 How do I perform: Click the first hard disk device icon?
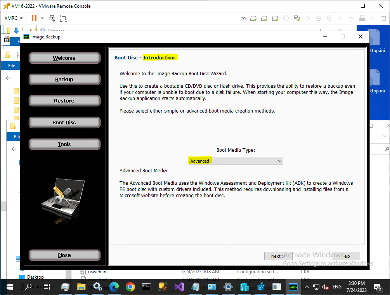pos(253,18)
